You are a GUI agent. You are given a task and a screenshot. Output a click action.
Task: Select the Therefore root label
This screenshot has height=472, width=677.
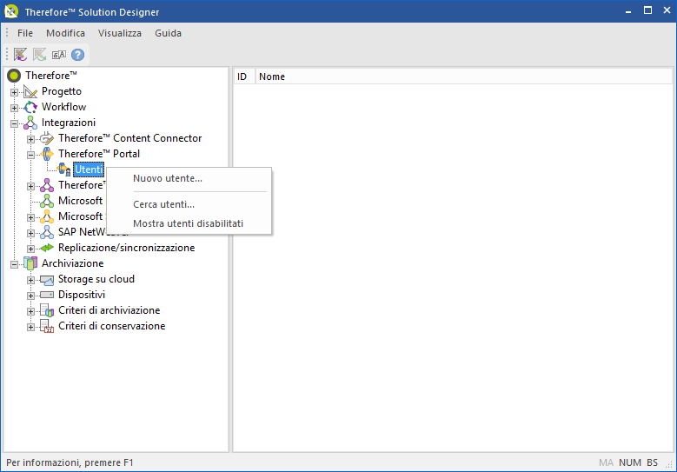click(51, 76)
